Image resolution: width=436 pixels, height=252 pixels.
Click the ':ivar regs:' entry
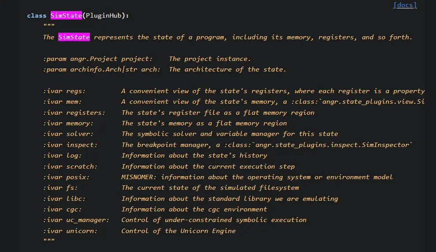[x=64, y=91]
